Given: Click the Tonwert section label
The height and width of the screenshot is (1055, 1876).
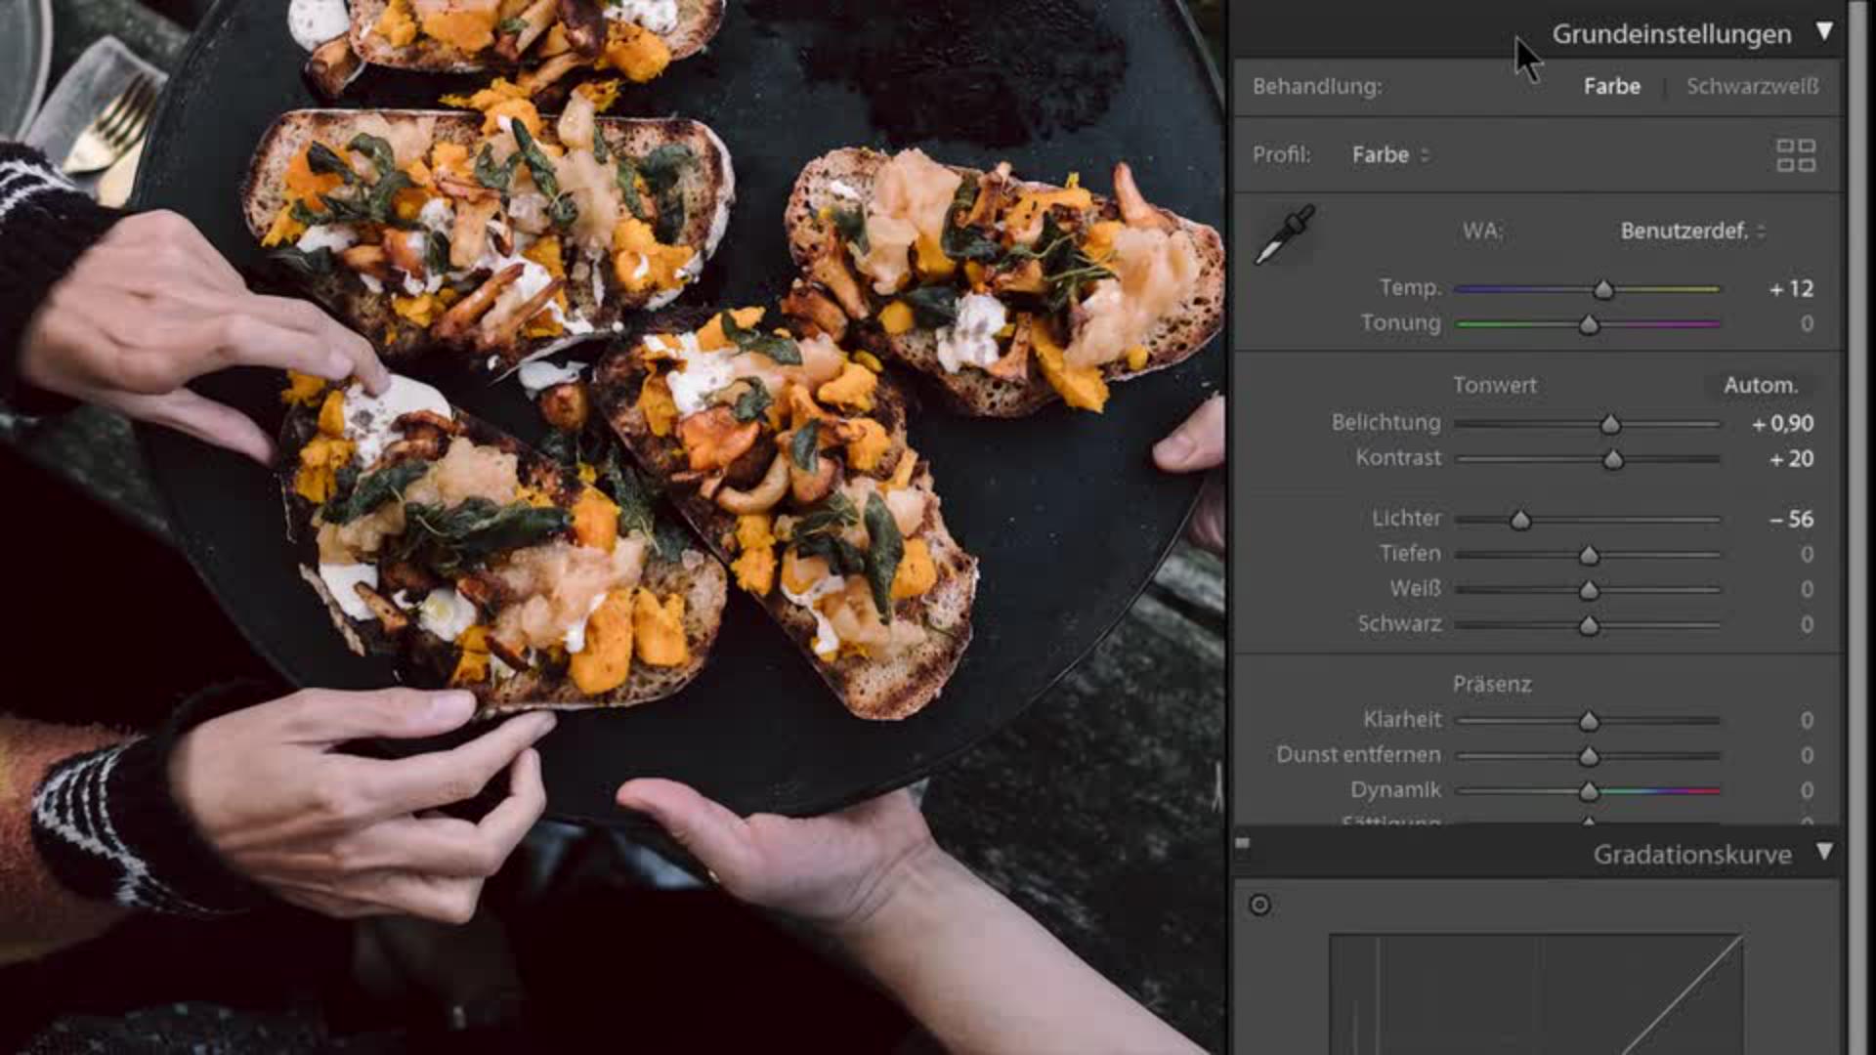Looking at the screenshot, I should (x=1494, y=385).
